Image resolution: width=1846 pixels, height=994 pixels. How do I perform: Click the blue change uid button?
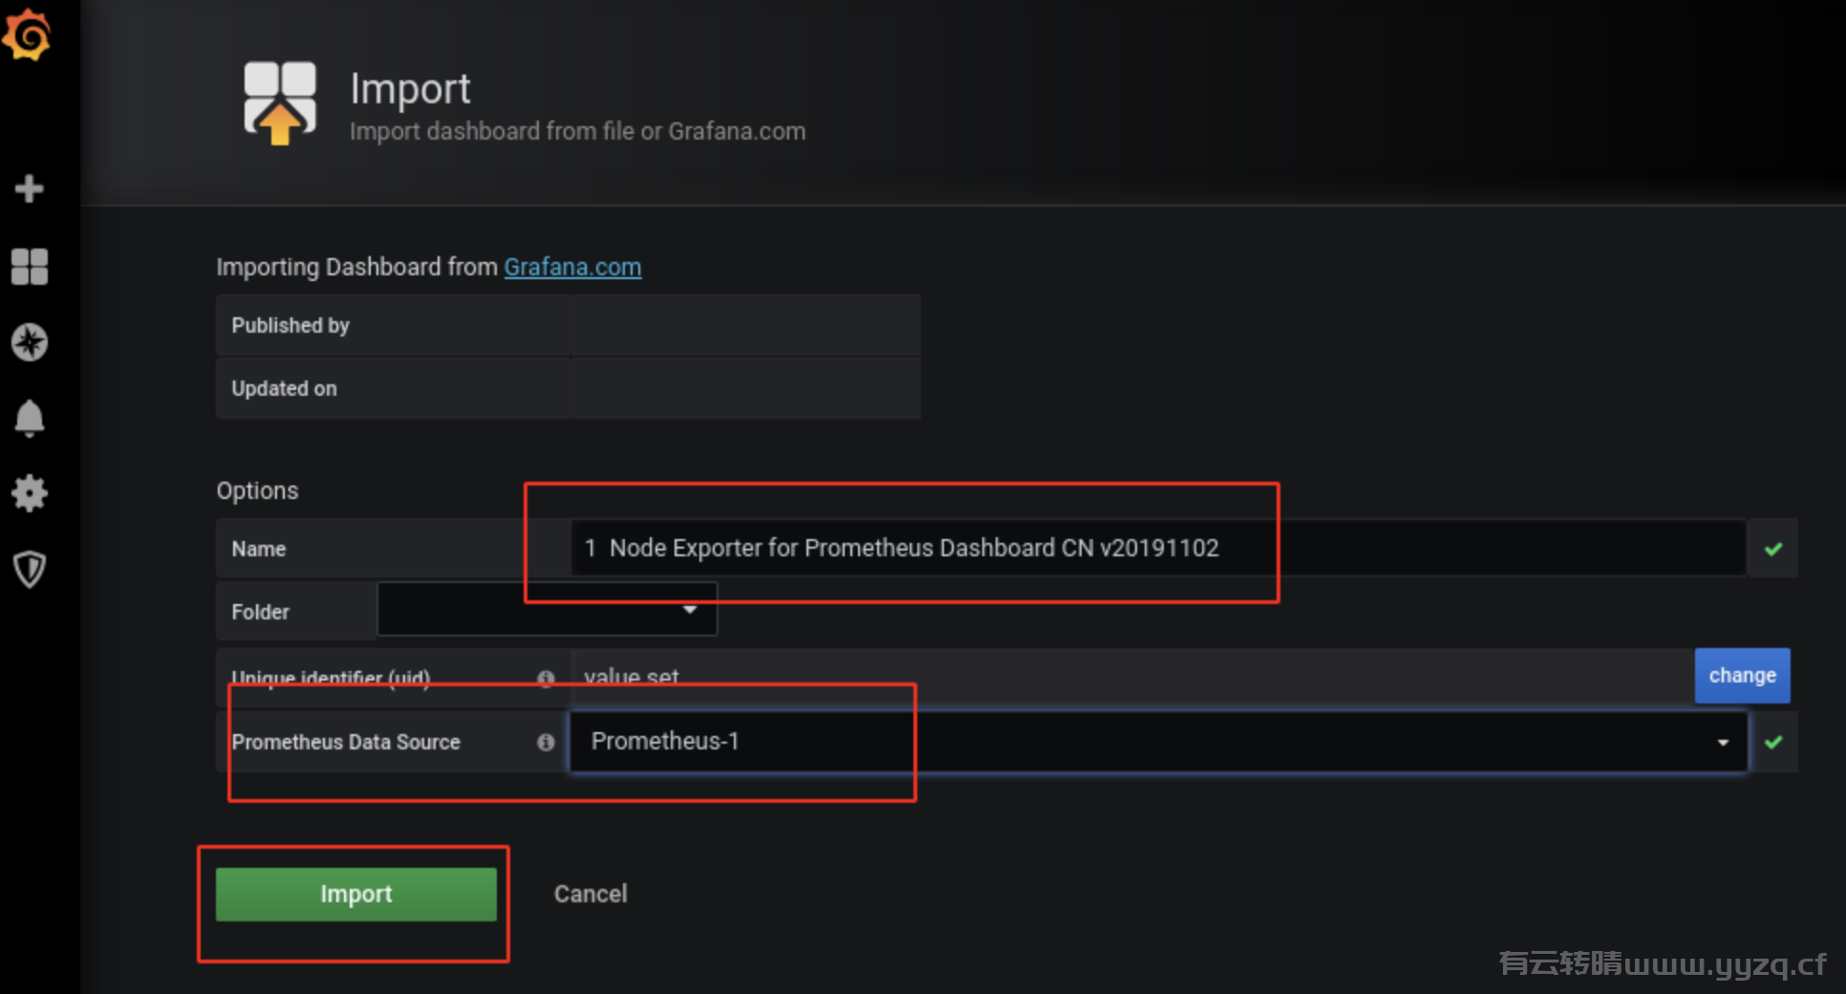(1742, 675)
